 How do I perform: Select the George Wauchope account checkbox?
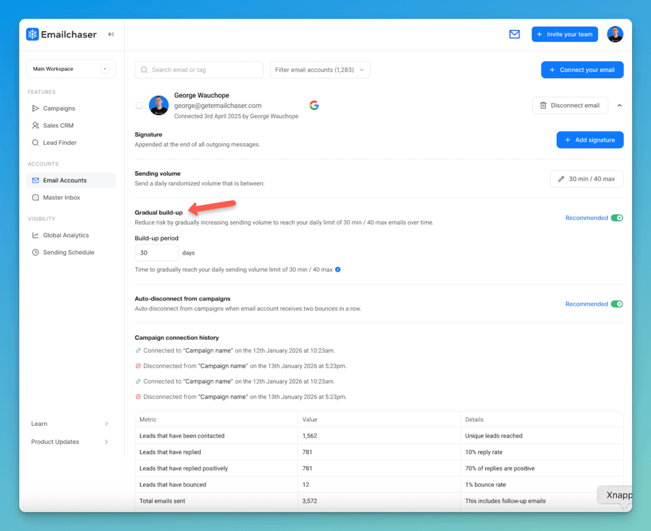tap(139, 106)
